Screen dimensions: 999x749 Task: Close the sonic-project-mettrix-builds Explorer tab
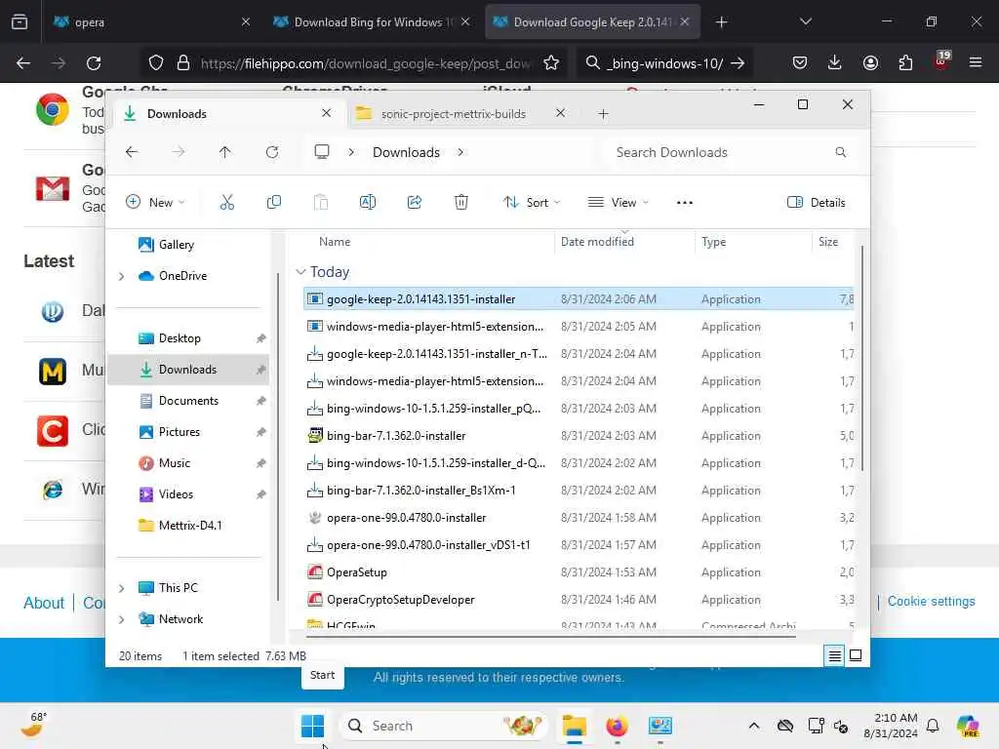click(x=560, y=113)
